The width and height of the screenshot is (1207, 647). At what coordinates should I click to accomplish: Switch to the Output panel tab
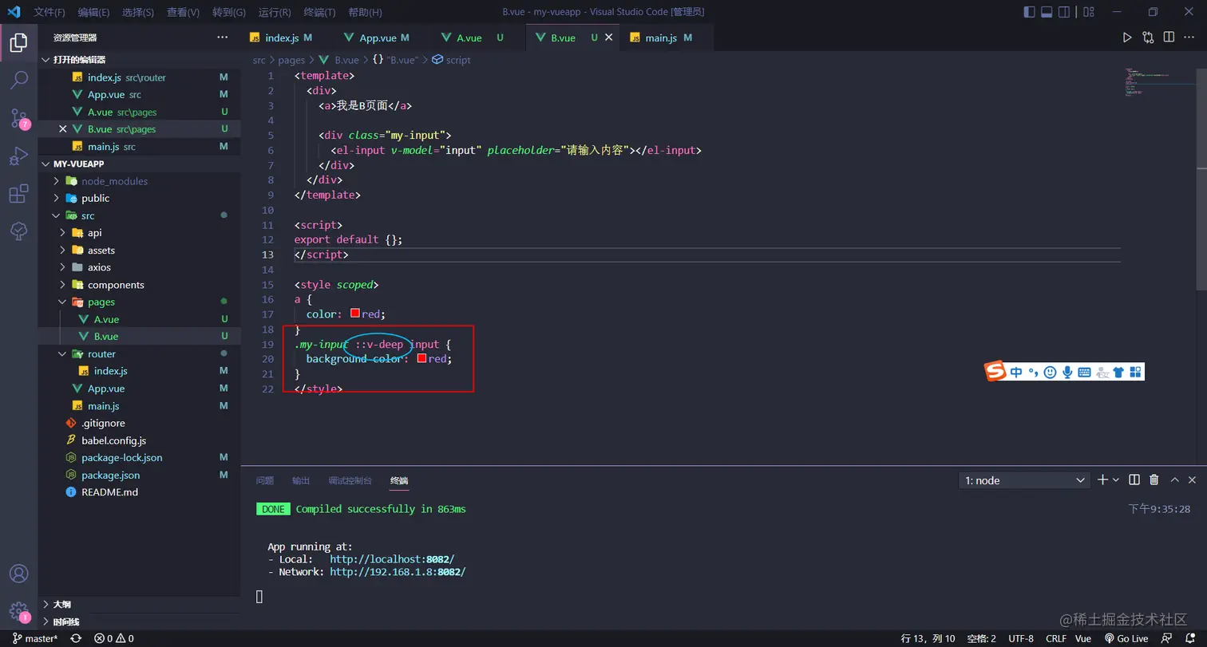tap(301, 480)
